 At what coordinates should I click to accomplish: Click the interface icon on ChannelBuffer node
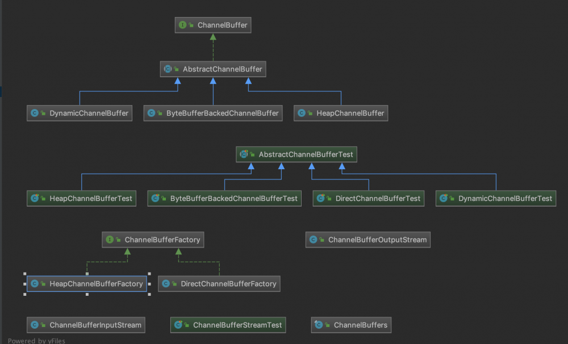click(x=182, y=25)
